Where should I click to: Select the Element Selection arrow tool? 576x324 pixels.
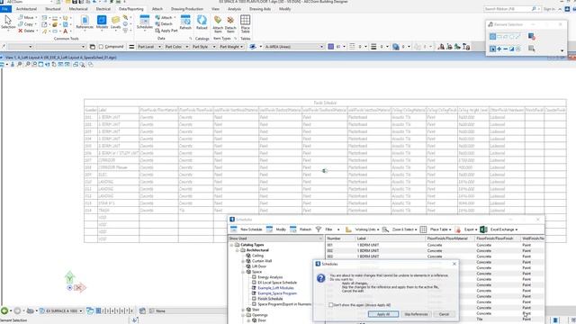click(x=8, y=22)
